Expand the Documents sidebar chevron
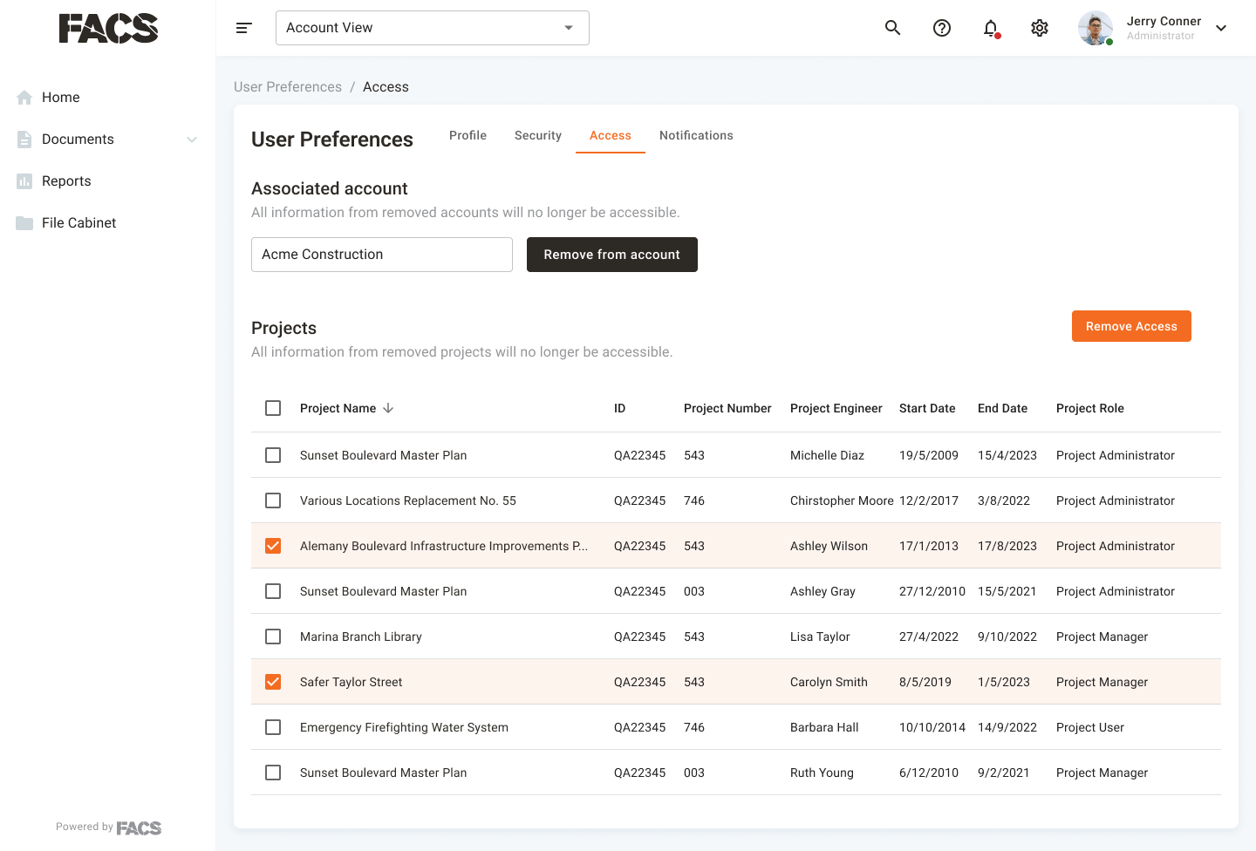The width and height of the screenshot is (1256, 851). point(192,140)
